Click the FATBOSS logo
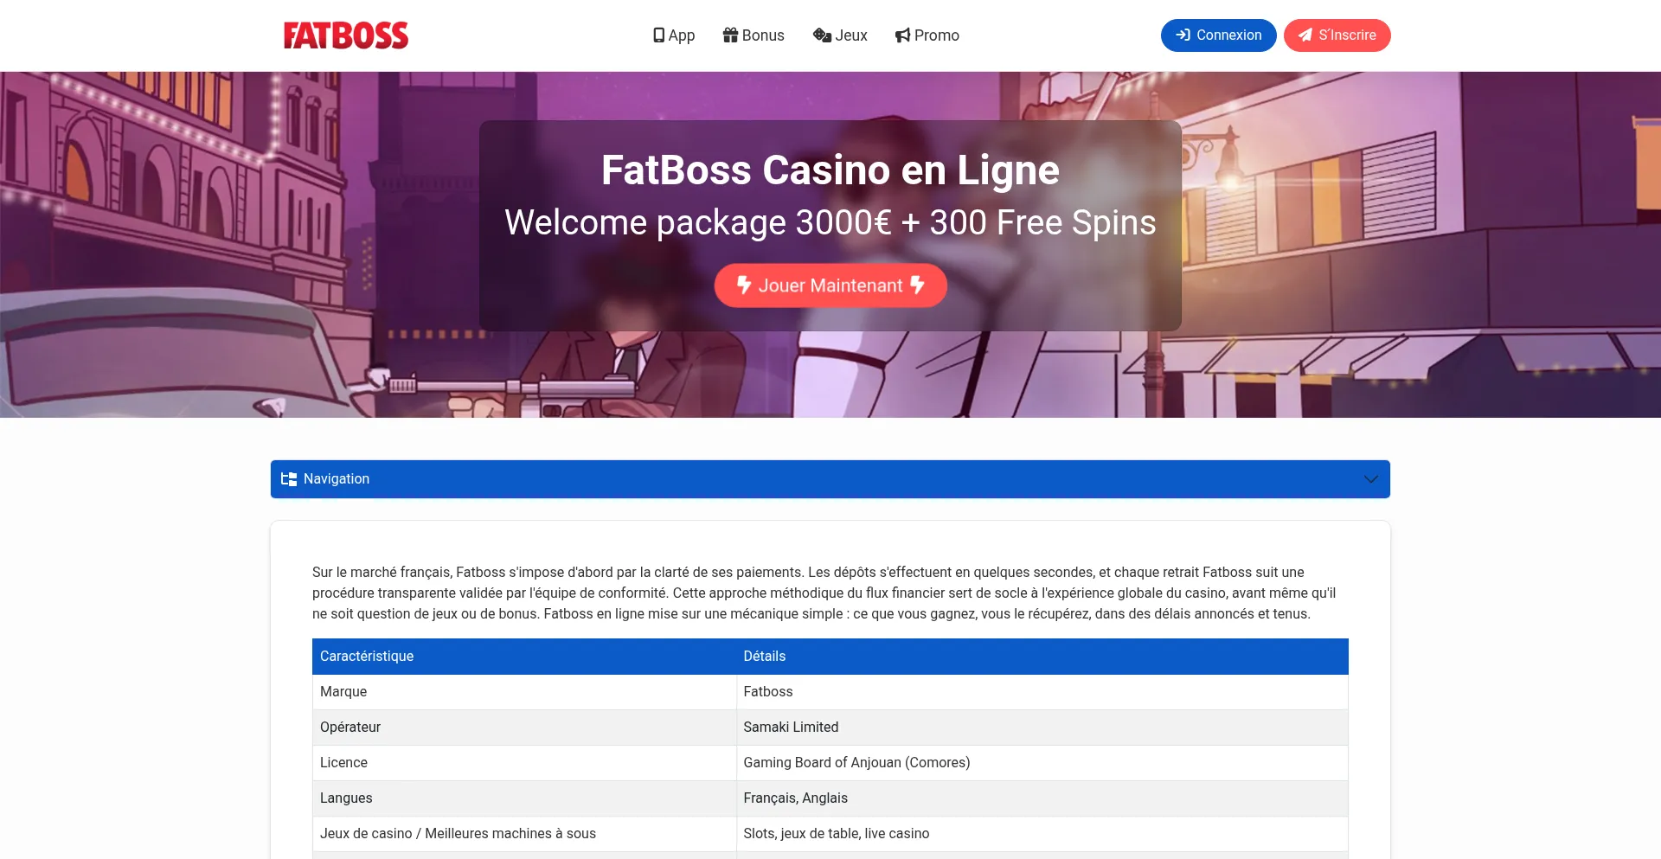Screen dimensions: 1661x859 pyautogui.click(x=346, y=35)
